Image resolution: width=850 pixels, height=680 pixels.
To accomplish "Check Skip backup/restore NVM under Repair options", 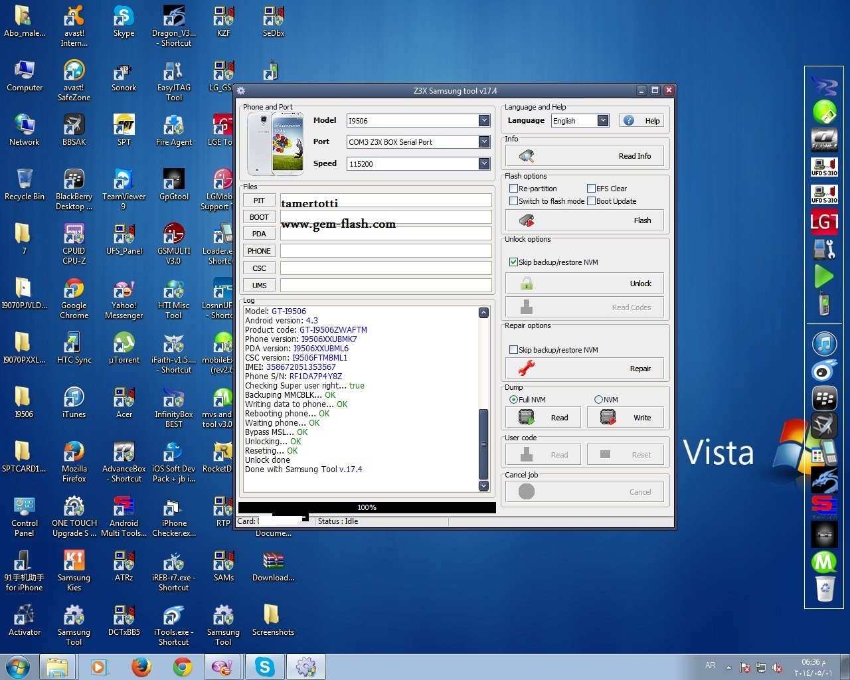I will click(513, 350).
